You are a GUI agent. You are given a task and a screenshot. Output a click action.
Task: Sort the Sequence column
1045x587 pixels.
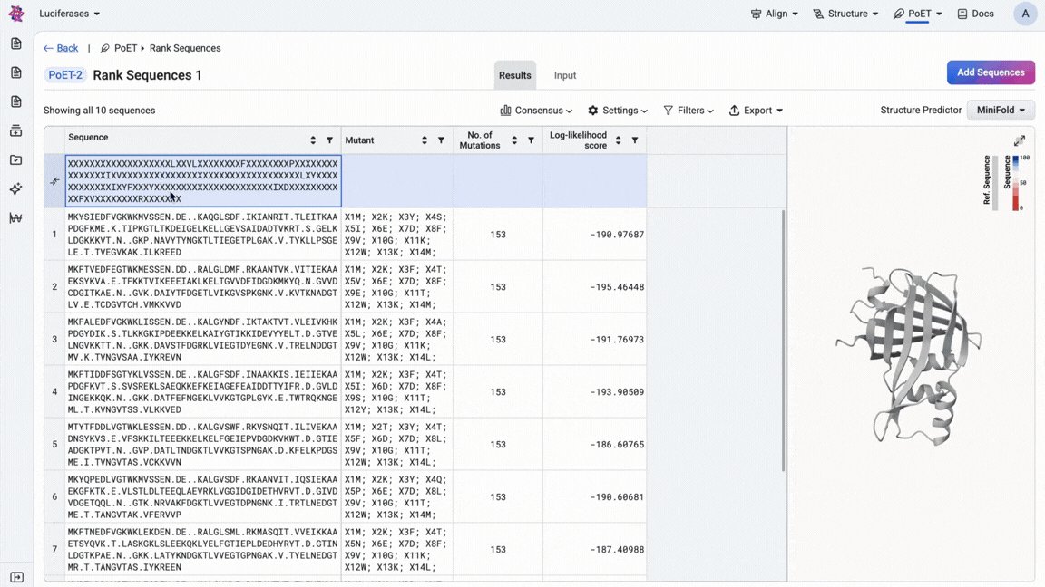pos(313,140)
